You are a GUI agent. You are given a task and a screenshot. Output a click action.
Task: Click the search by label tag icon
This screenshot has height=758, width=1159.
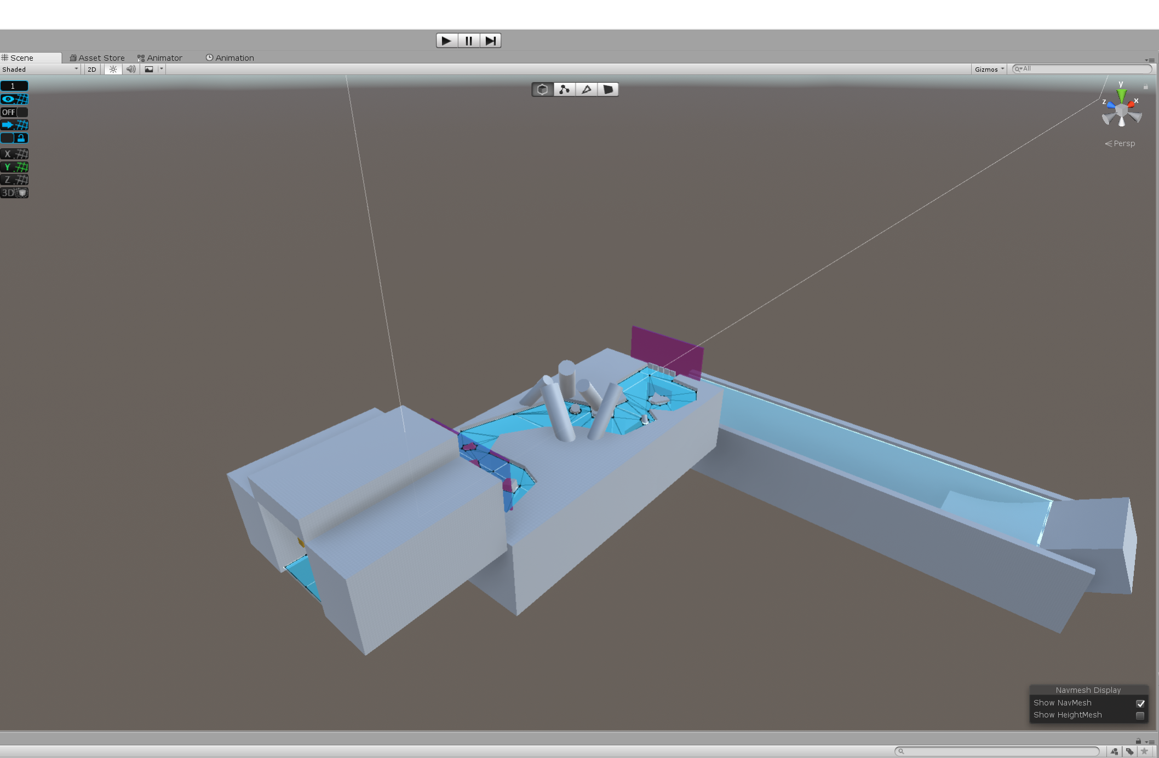[x=1129, y=751]
